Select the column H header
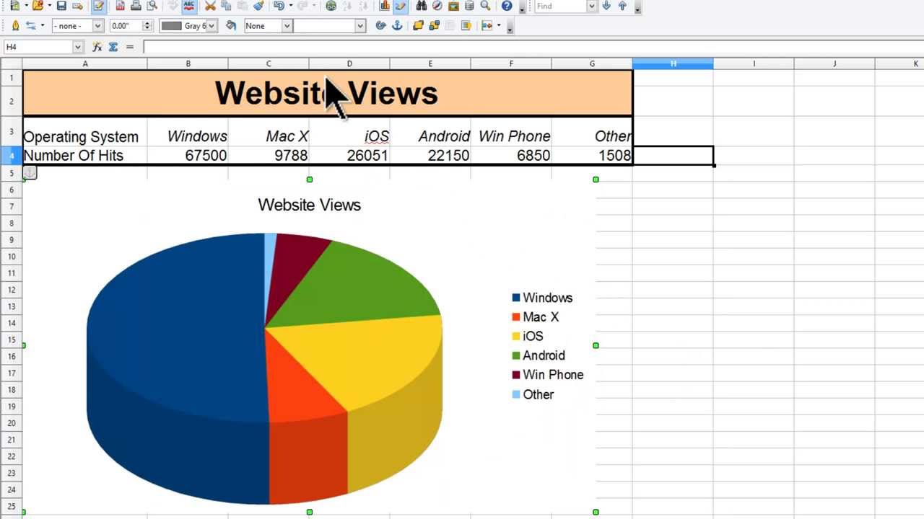Viewport: 924px width, 519px height. pyautogui.click(x=673, y=64)
